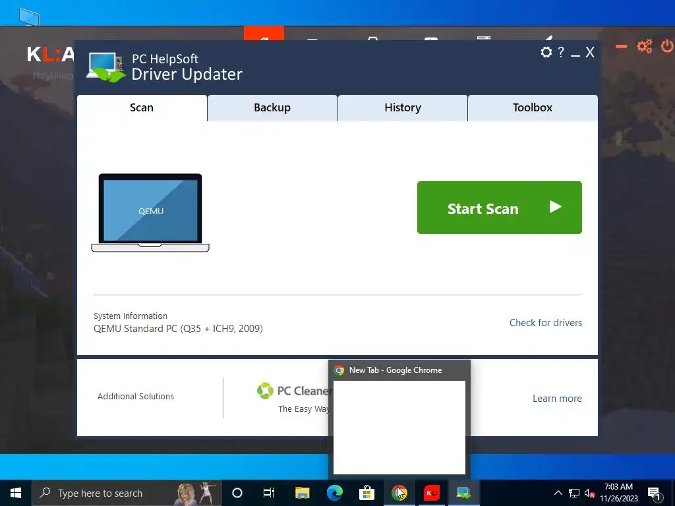Open the Windows Start menu
This screenshot has height=506, width=675.
click(x=16, y=493)
